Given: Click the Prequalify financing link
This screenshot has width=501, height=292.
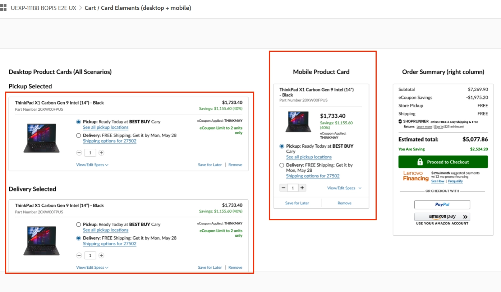Looking at the screenshot, I should click(x=455, y=181).
